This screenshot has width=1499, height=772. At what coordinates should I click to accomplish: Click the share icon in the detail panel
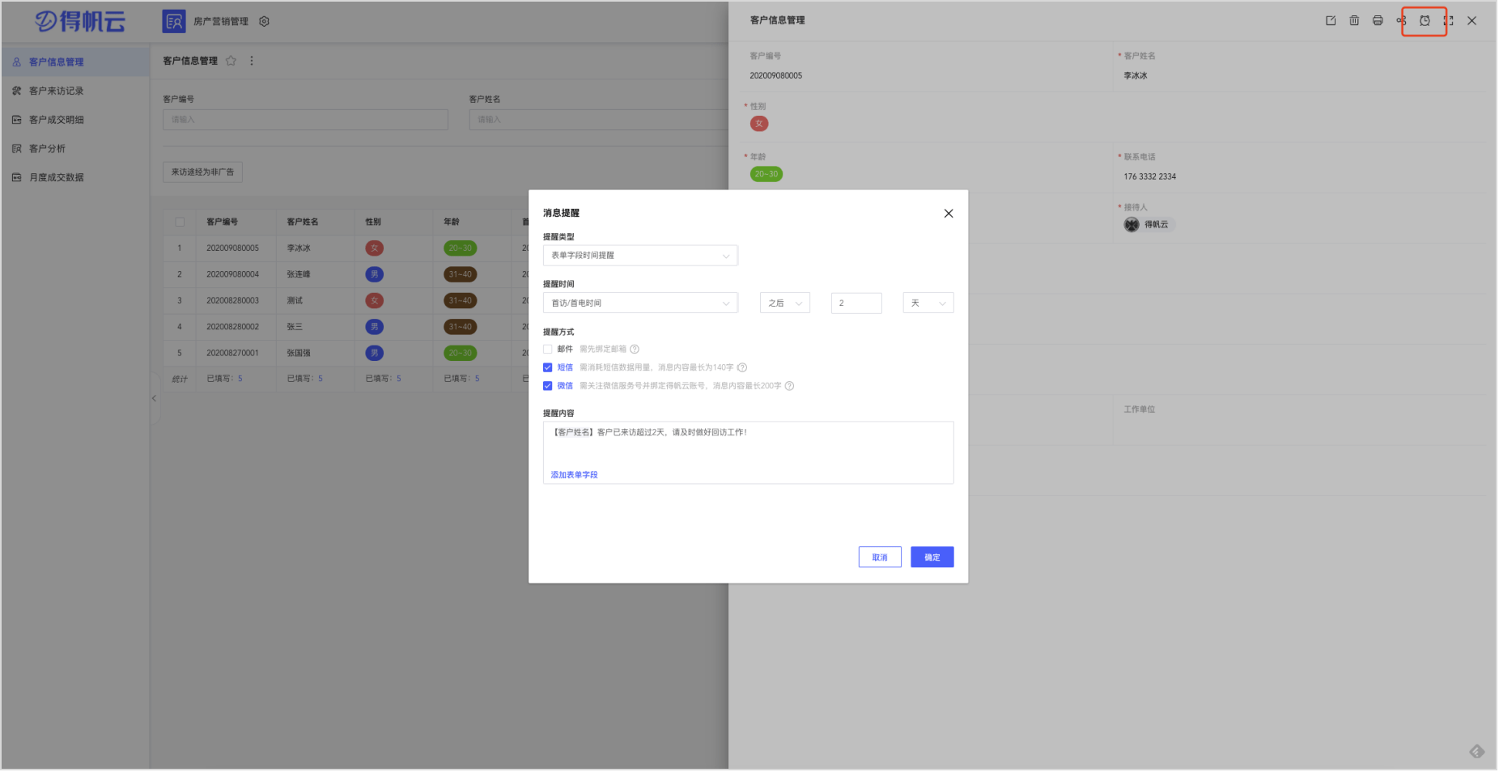pyautogui.click(x=1402, y=21)
